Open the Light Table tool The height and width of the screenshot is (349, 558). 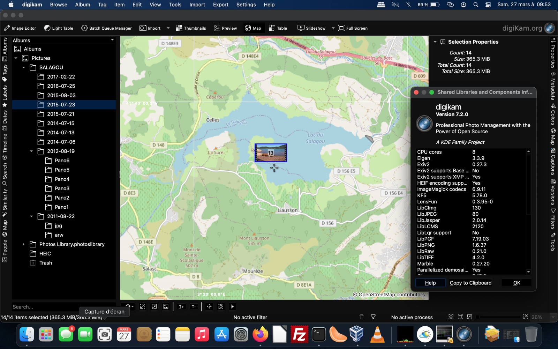point(58,28)
